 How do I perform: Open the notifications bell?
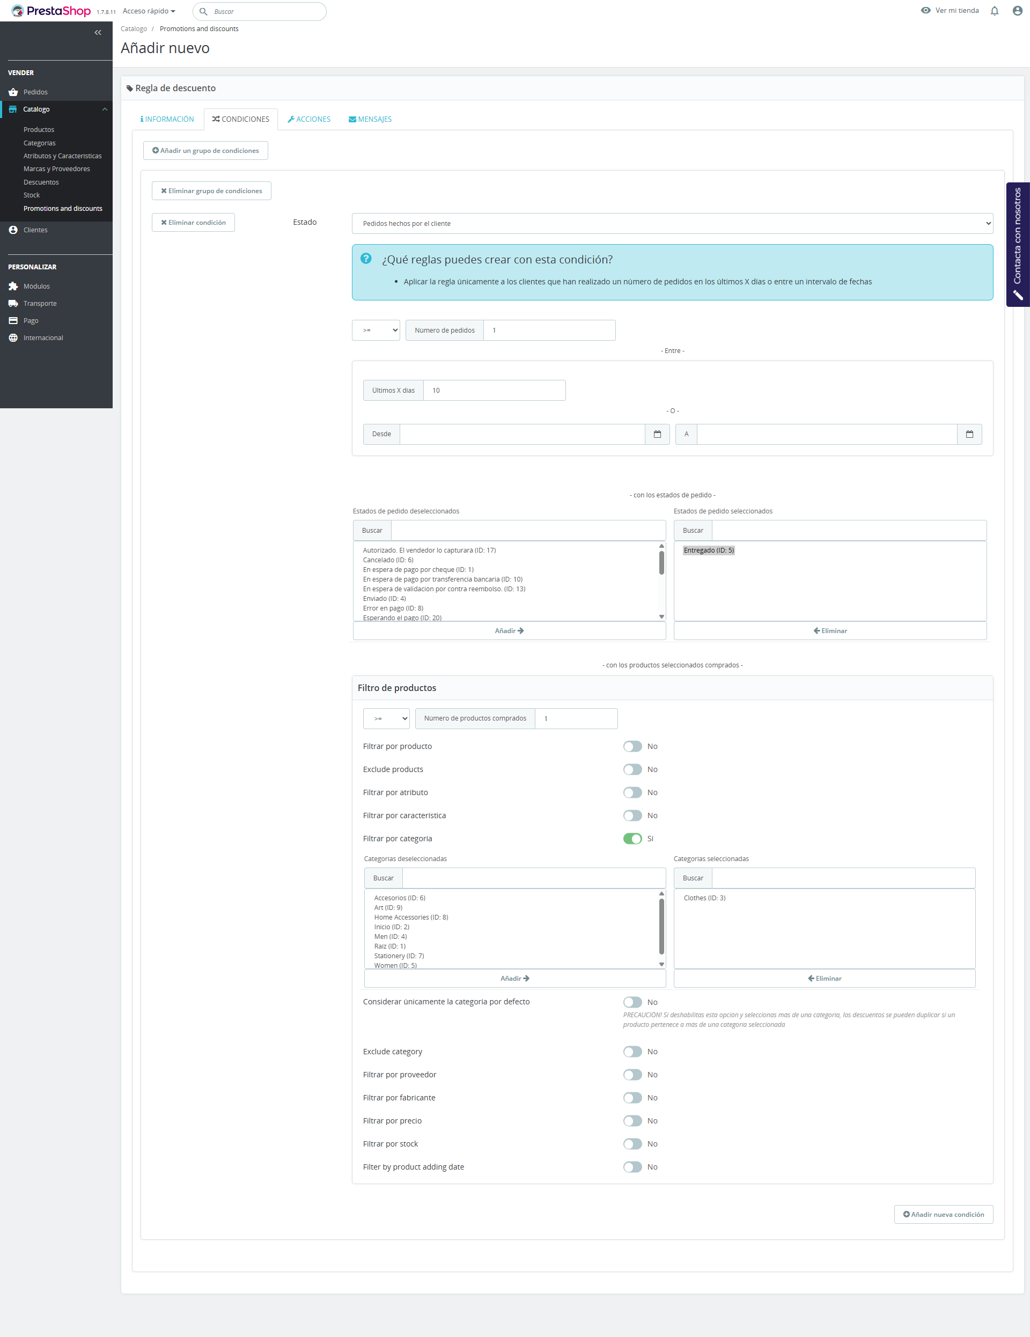[x=995, y=10]
